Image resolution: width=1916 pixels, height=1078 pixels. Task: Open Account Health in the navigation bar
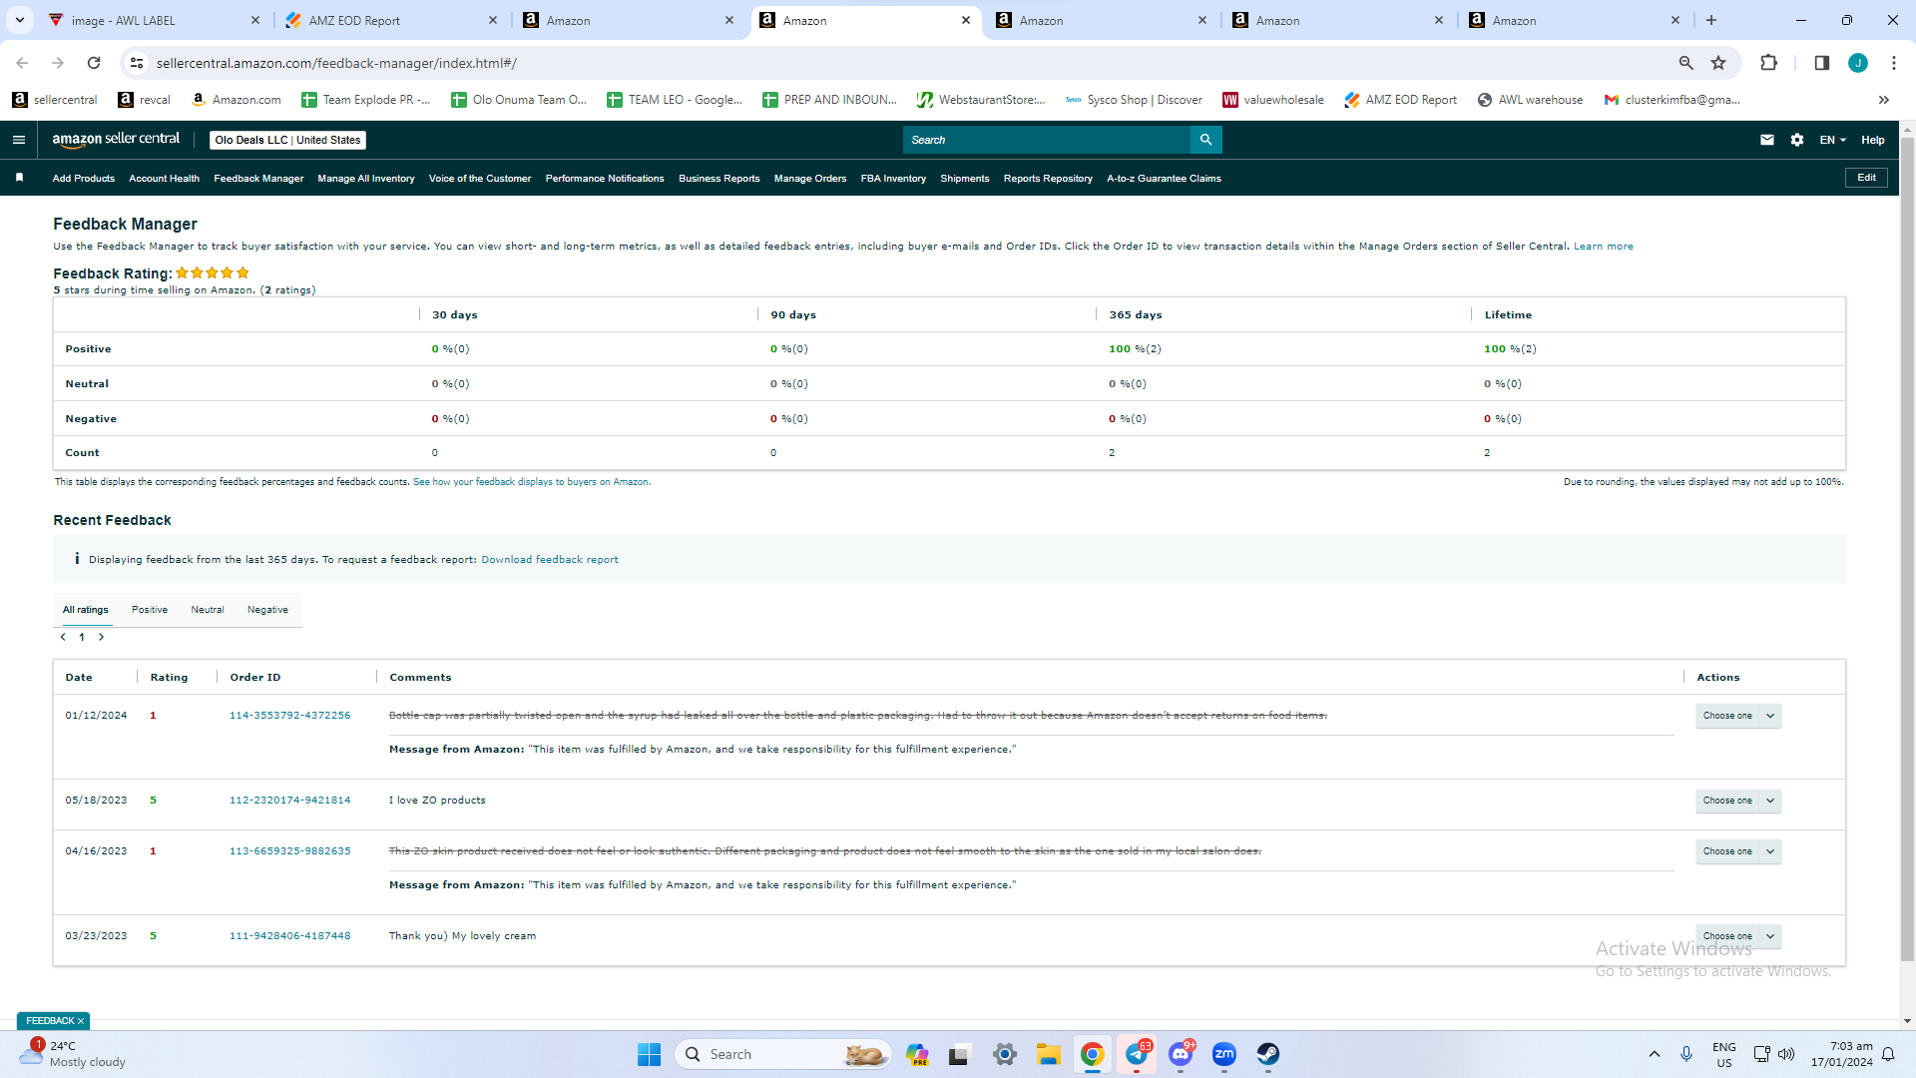(164, 179)
